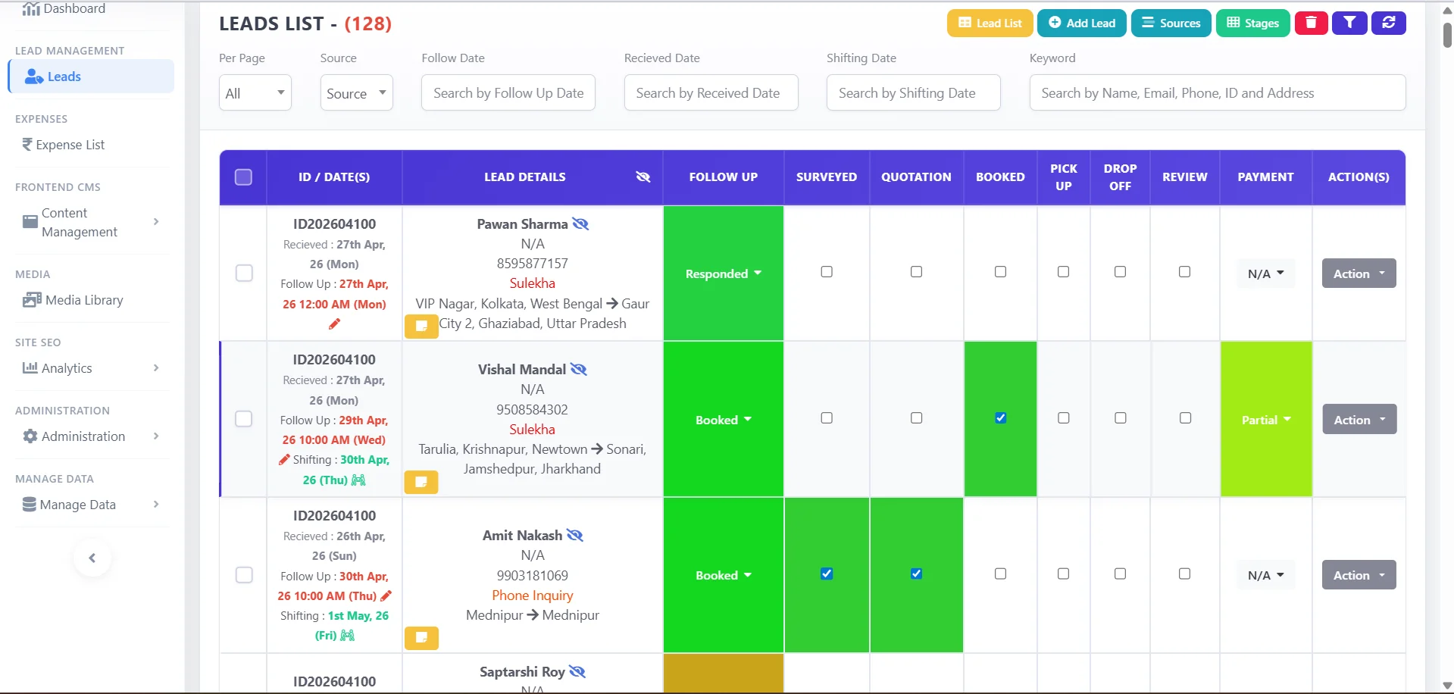1454x694 pixels.
Task: Open Action dropdown for Pawan Sharma
Action: coord(1359,274)
